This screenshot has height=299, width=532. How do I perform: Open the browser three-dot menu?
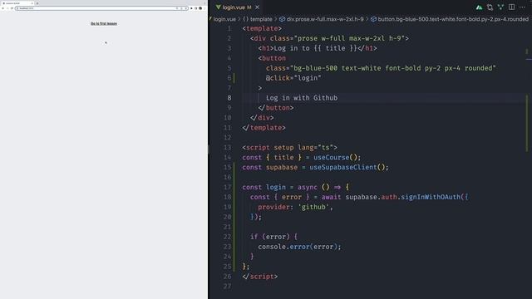(204, 8)
